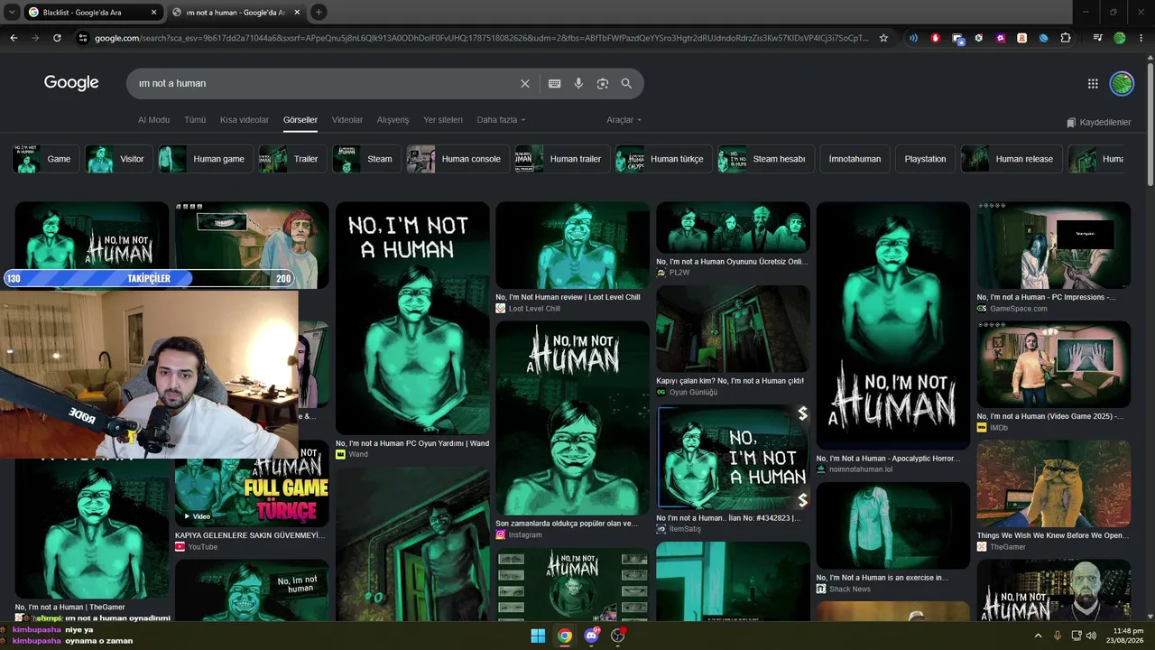Apply the 'Human release' filter chip
The width and height of the screenshot is (1155, 650).
(1011, 159)
